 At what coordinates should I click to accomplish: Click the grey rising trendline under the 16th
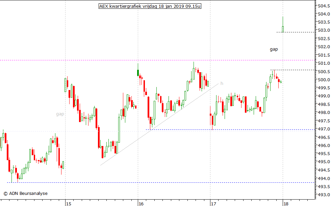point(159,124)
